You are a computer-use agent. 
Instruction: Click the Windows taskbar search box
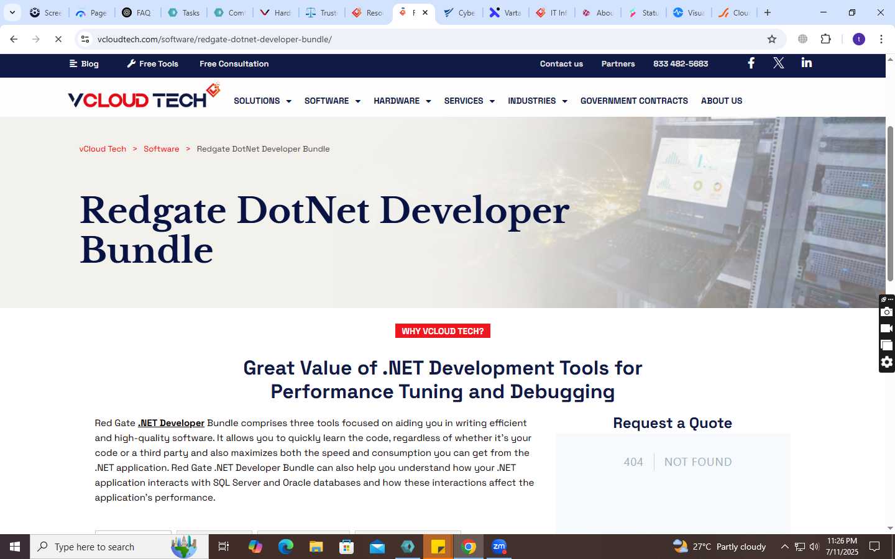[119, 547]
